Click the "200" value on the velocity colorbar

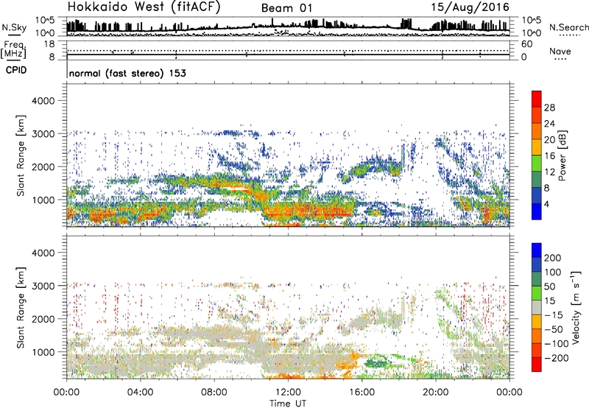(x=553, y=258)
